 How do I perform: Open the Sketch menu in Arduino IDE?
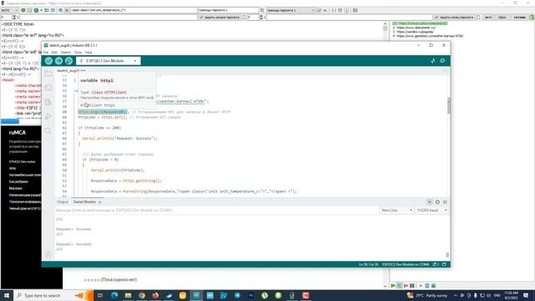coord(65,52)
